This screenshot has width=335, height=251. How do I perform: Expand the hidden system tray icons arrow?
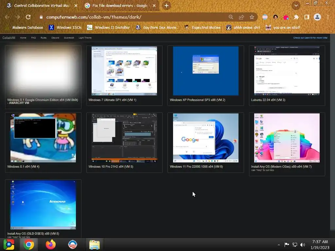click(x=279, y=245)
